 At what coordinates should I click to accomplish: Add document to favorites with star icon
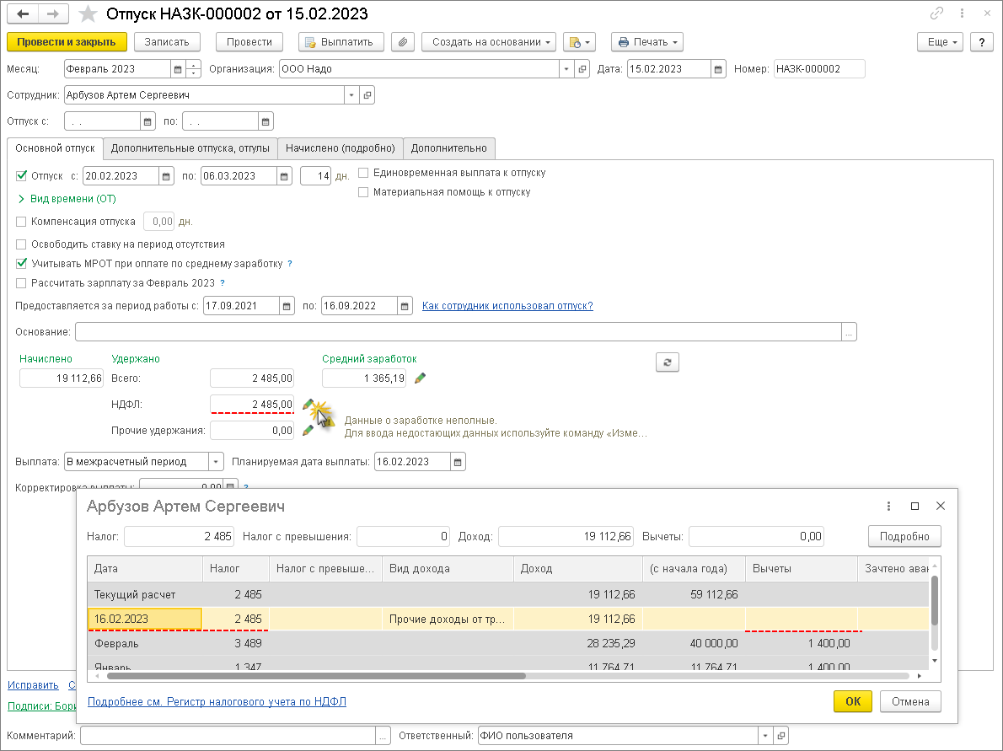pyautogui.click(x=88, y=13)
